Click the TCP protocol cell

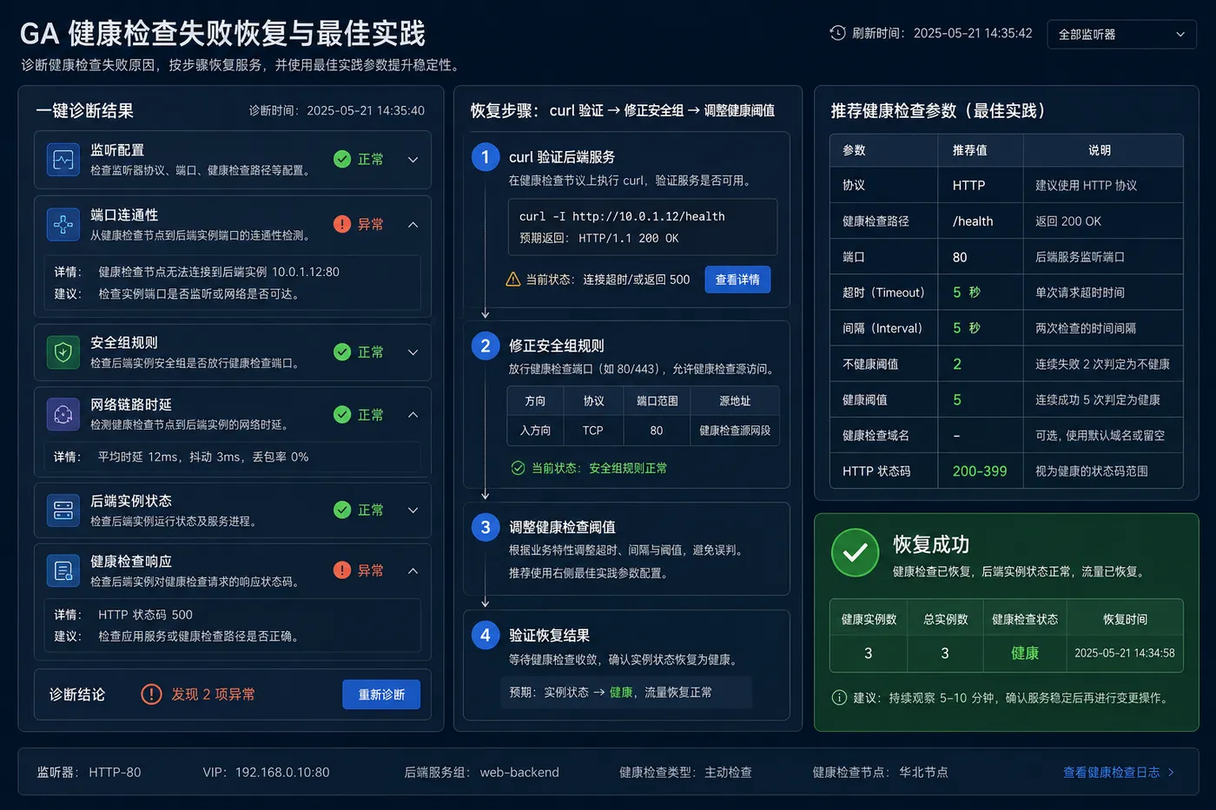(593, 431)
